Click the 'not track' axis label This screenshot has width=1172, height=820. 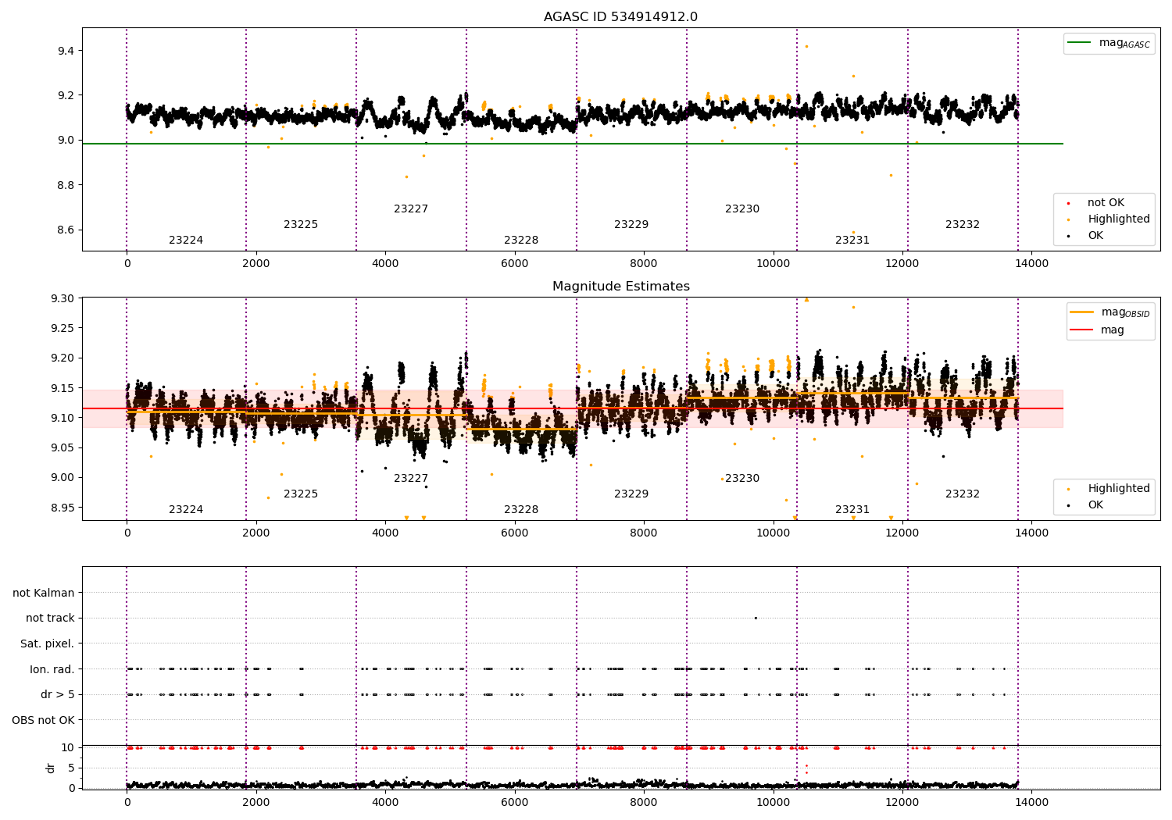[50, 618]
